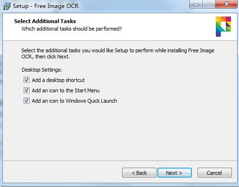Image resolution: width=239 pixels, height=187 pixels.
Task: Cancel the installation
Action: (x=214, y=173)
